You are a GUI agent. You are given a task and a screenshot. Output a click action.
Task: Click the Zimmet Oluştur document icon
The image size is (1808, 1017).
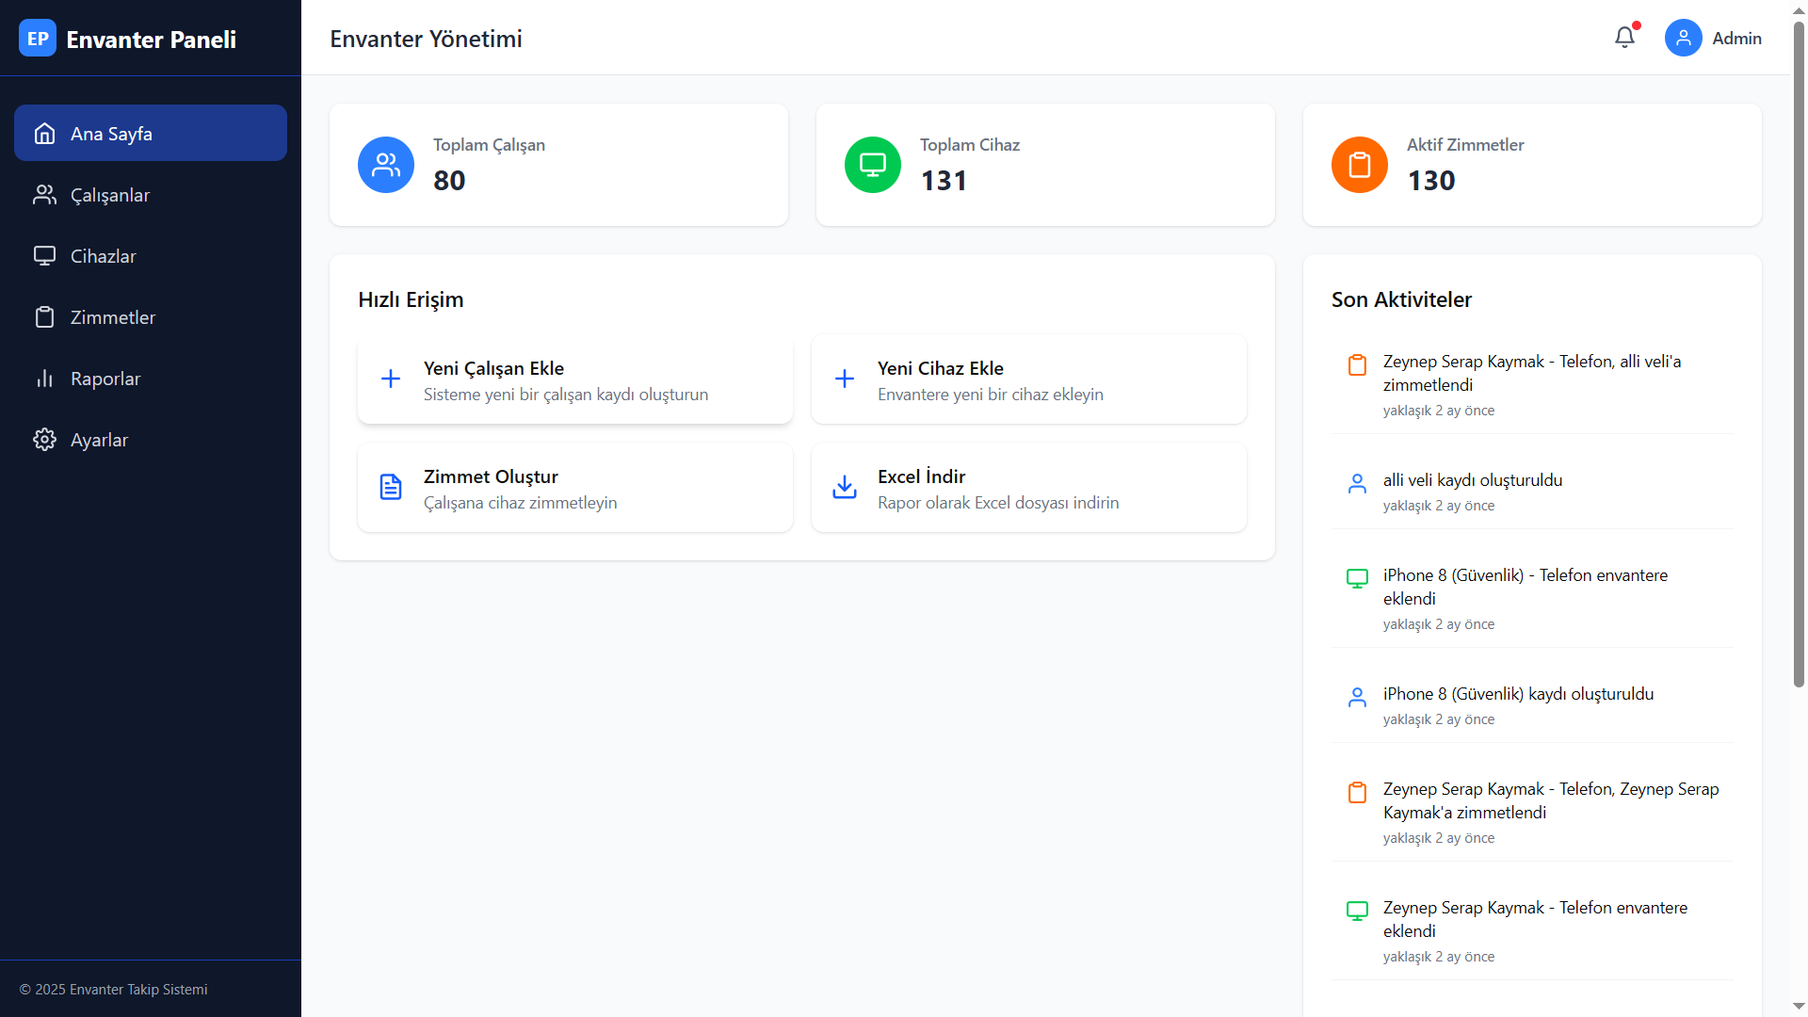(391, 487)
